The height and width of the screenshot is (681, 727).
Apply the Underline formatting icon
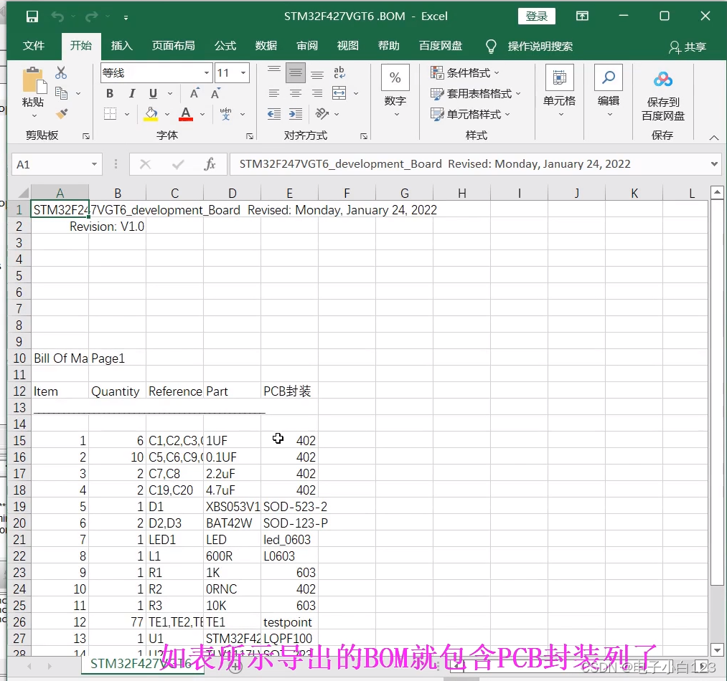[153, 92]
